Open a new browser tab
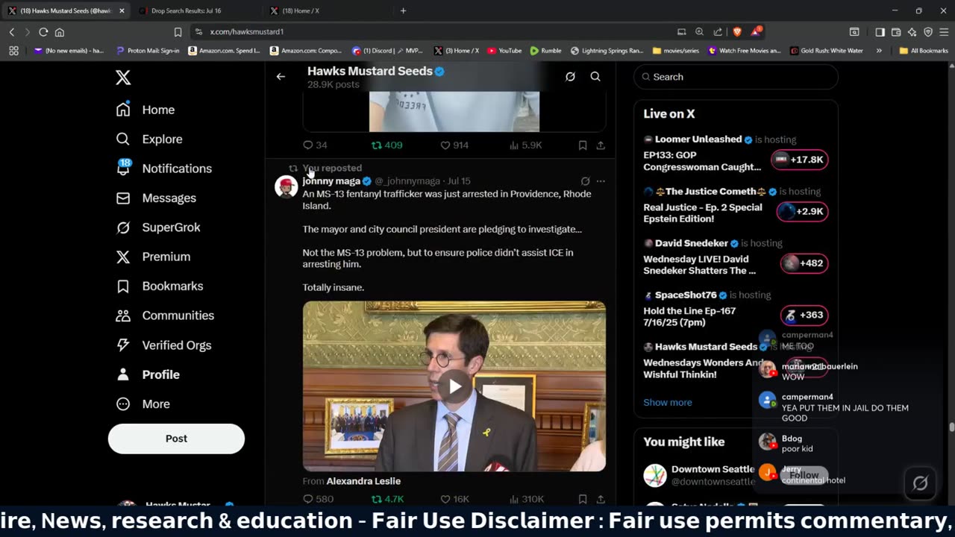The image size is (955, 537). pos(404,10)
